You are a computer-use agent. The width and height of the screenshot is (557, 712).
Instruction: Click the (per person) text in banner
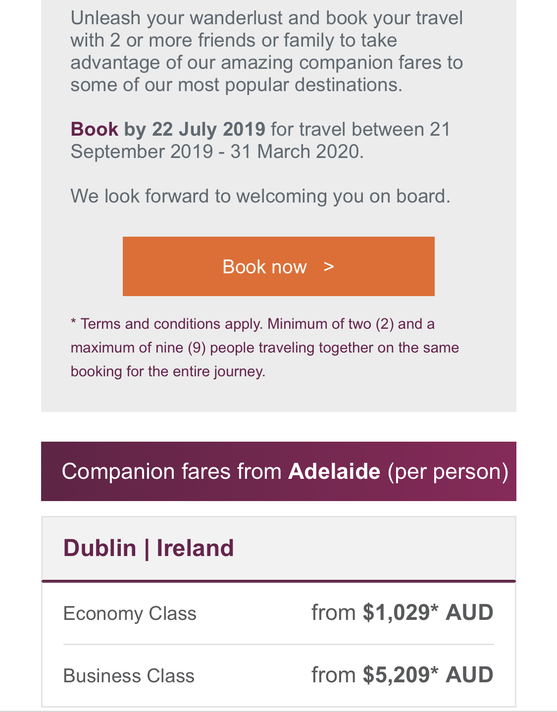tap(448, 471)
